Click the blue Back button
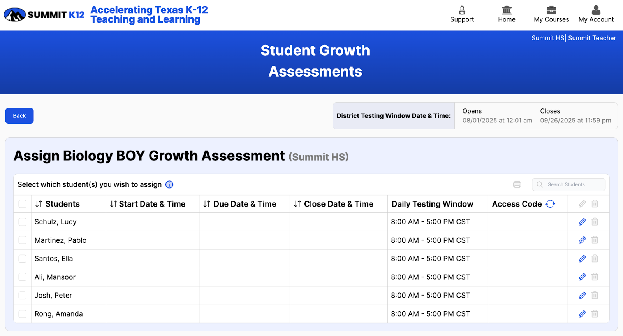The width and height of the screenshot is (623, 336). pos(19,116)
